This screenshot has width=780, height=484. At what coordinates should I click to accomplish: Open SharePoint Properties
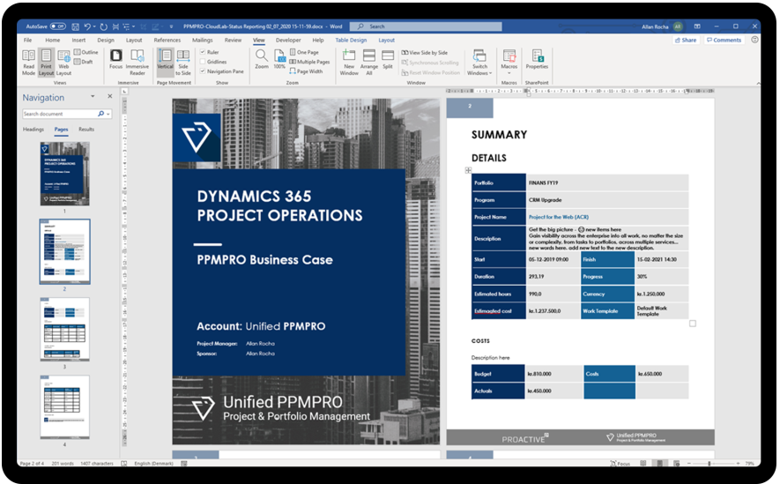click(x=537, y=60)
